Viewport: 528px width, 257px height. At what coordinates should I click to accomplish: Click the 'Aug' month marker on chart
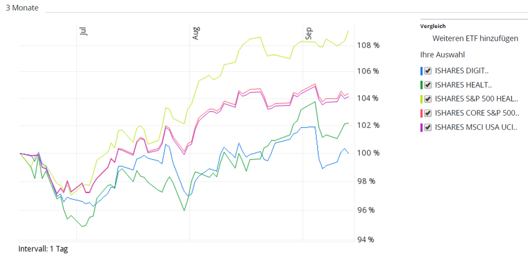(x=197, y=33)
